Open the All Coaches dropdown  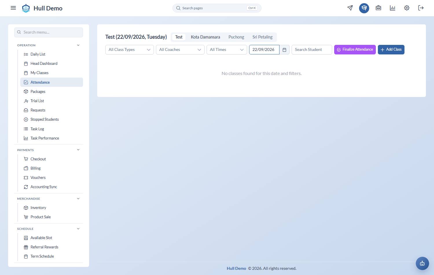pos(180,50)
